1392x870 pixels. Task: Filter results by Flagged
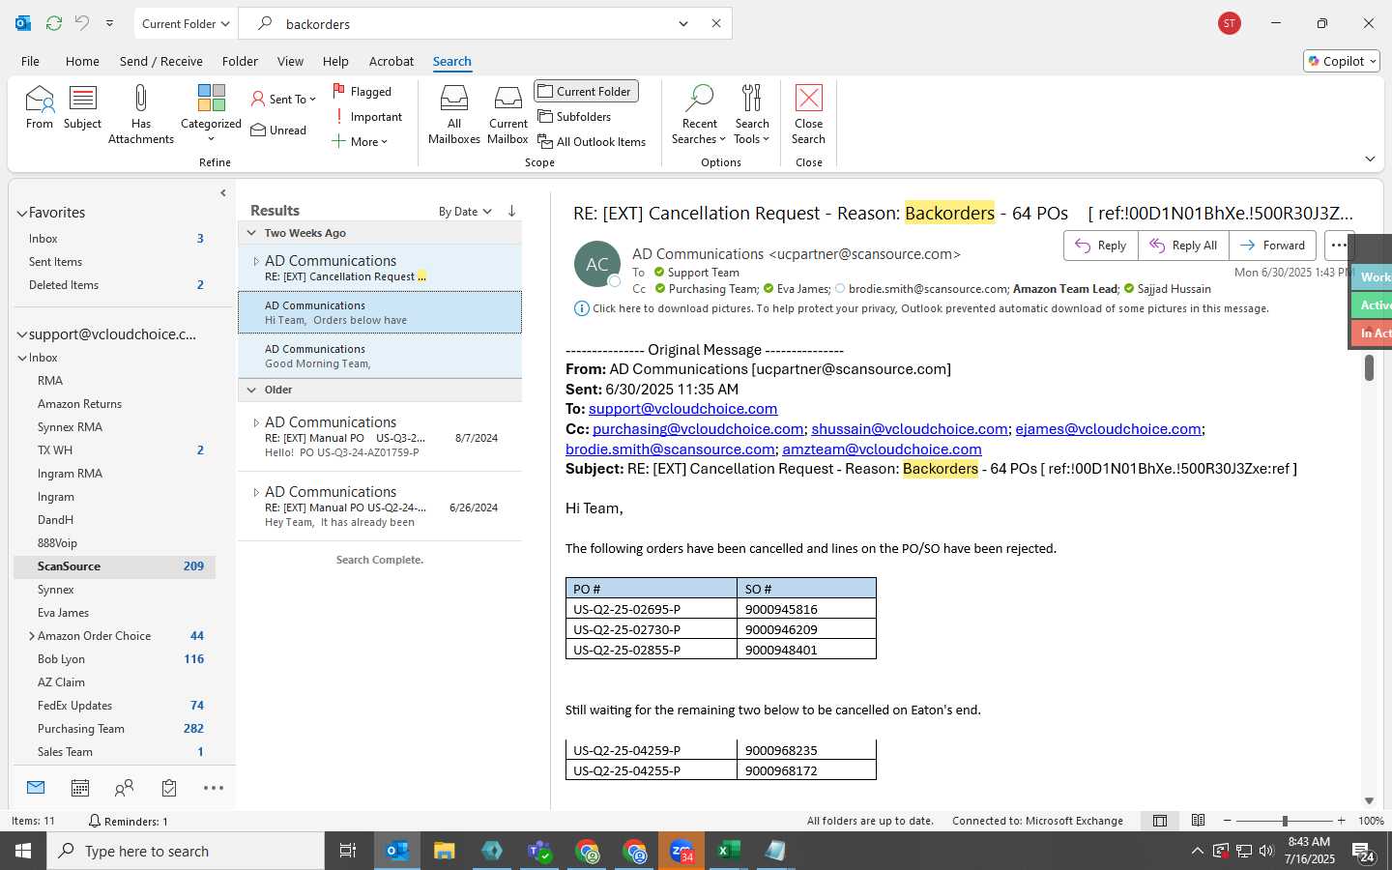coord(362,91)
